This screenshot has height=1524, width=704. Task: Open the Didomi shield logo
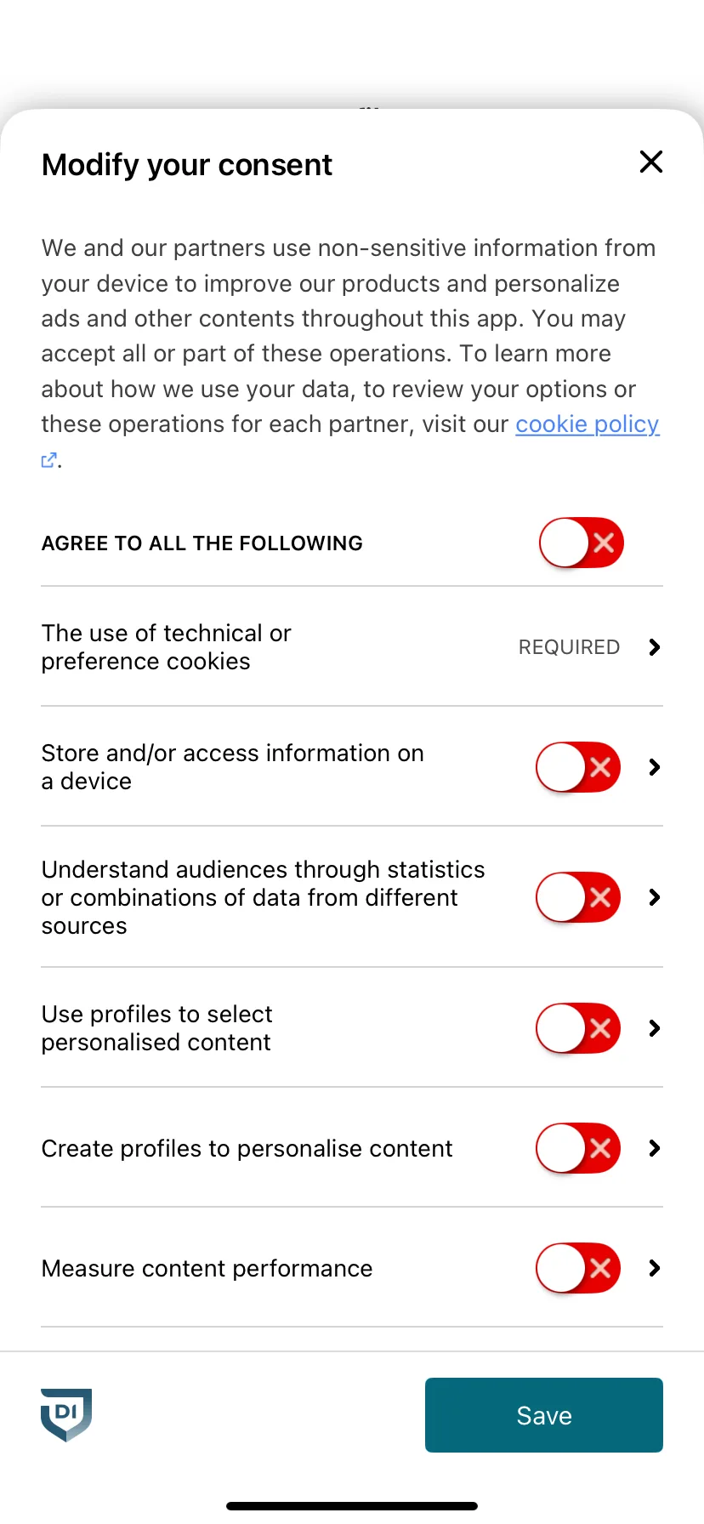pyautogui.click(x=66, y=1415)
